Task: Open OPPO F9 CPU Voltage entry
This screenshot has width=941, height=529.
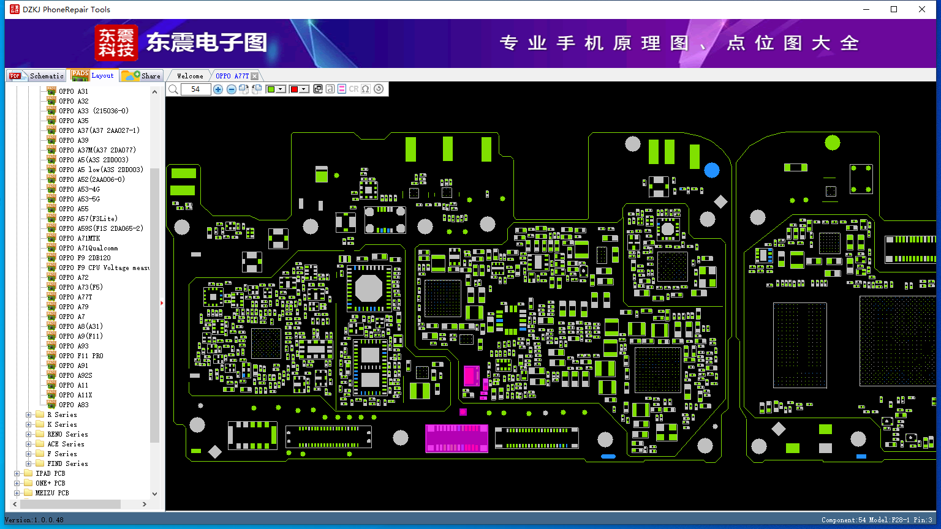Action: coord(104,268)
